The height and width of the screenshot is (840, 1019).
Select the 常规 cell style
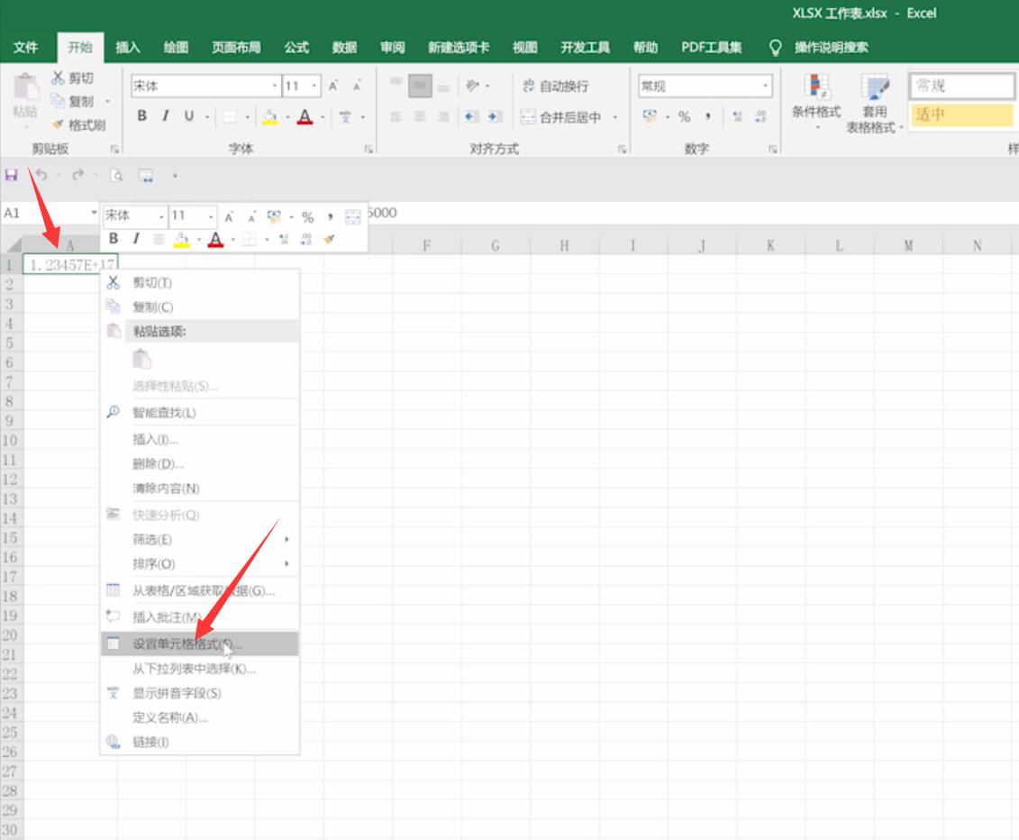[962, 86]
